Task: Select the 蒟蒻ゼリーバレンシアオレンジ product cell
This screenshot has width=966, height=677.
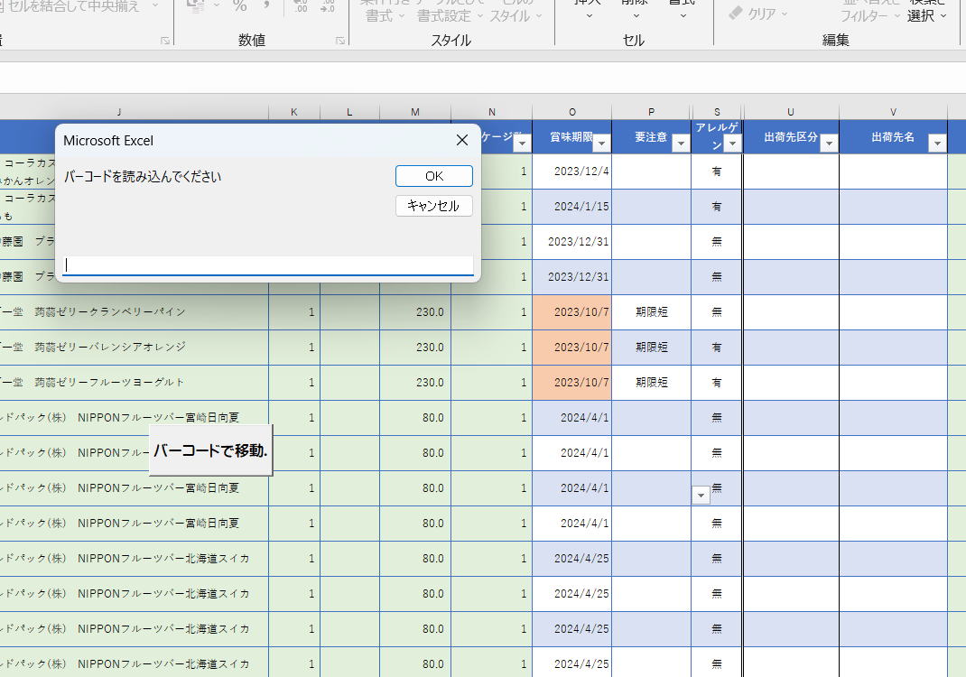Action: coord(134,348)
